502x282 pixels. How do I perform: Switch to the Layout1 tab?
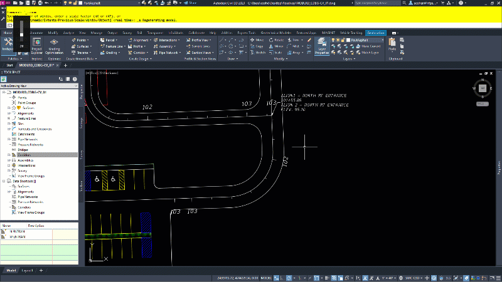click(28, 270)
